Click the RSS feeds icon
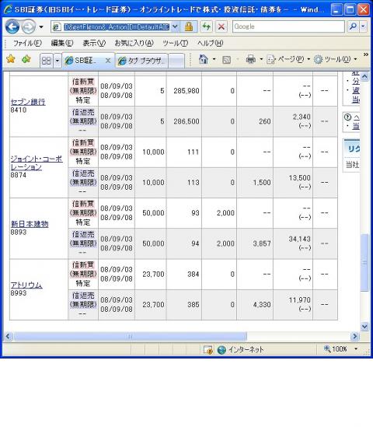Screen dimensions: 373x427 (x=226, y=60)
